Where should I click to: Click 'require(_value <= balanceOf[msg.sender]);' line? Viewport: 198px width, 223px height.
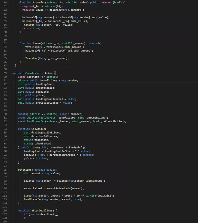point(53,10)
